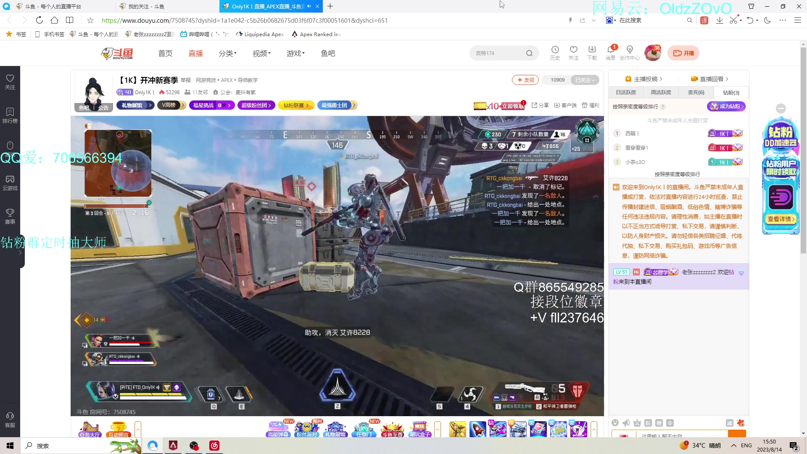This screenshot has height=454, width=807.
Task: Click 举报 report link beside stream title
Action: point(186,80)
